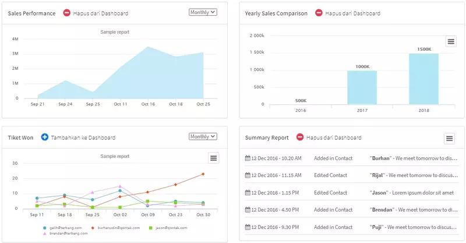Open the hamburger menu on Yearly Sales chart

(x=451, y=41)
